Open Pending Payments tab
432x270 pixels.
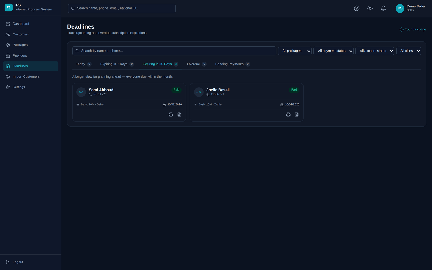point(232,64)
